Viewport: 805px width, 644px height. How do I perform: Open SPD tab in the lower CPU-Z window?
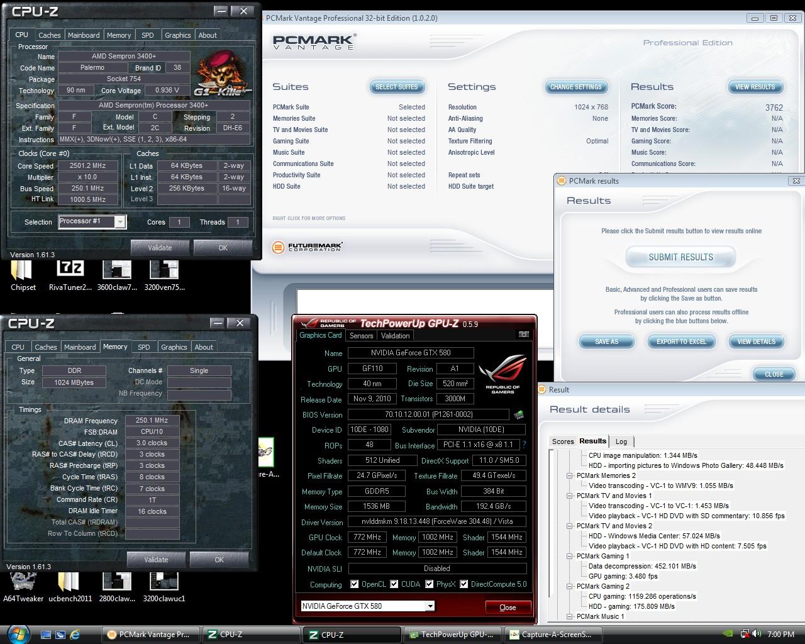coord(144,347)
